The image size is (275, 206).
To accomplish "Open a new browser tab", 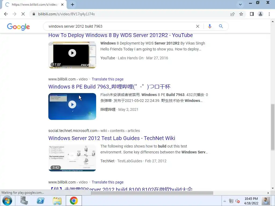I will pos(73,5).
